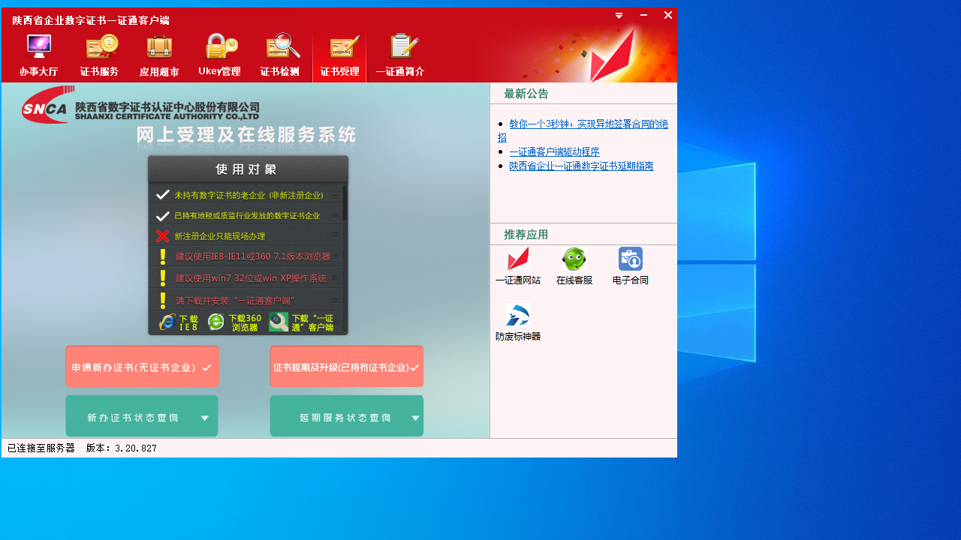Image resolution: width=961 pixels, height=540 pixels.
Task: Click the 已连接至服务器 status bar text
Action: pos(41,448)
